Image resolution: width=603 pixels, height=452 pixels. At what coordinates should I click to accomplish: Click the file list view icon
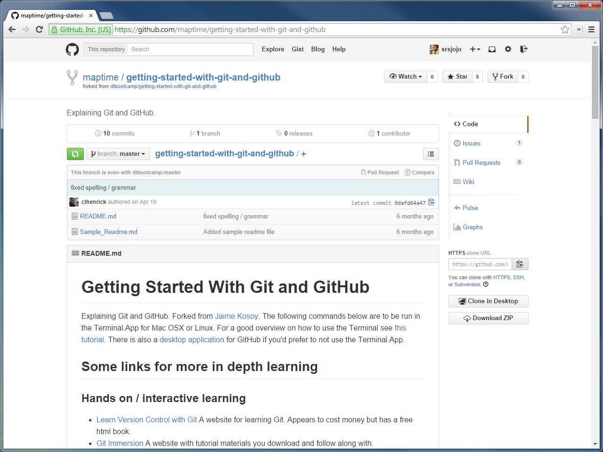tap(431, 154)
